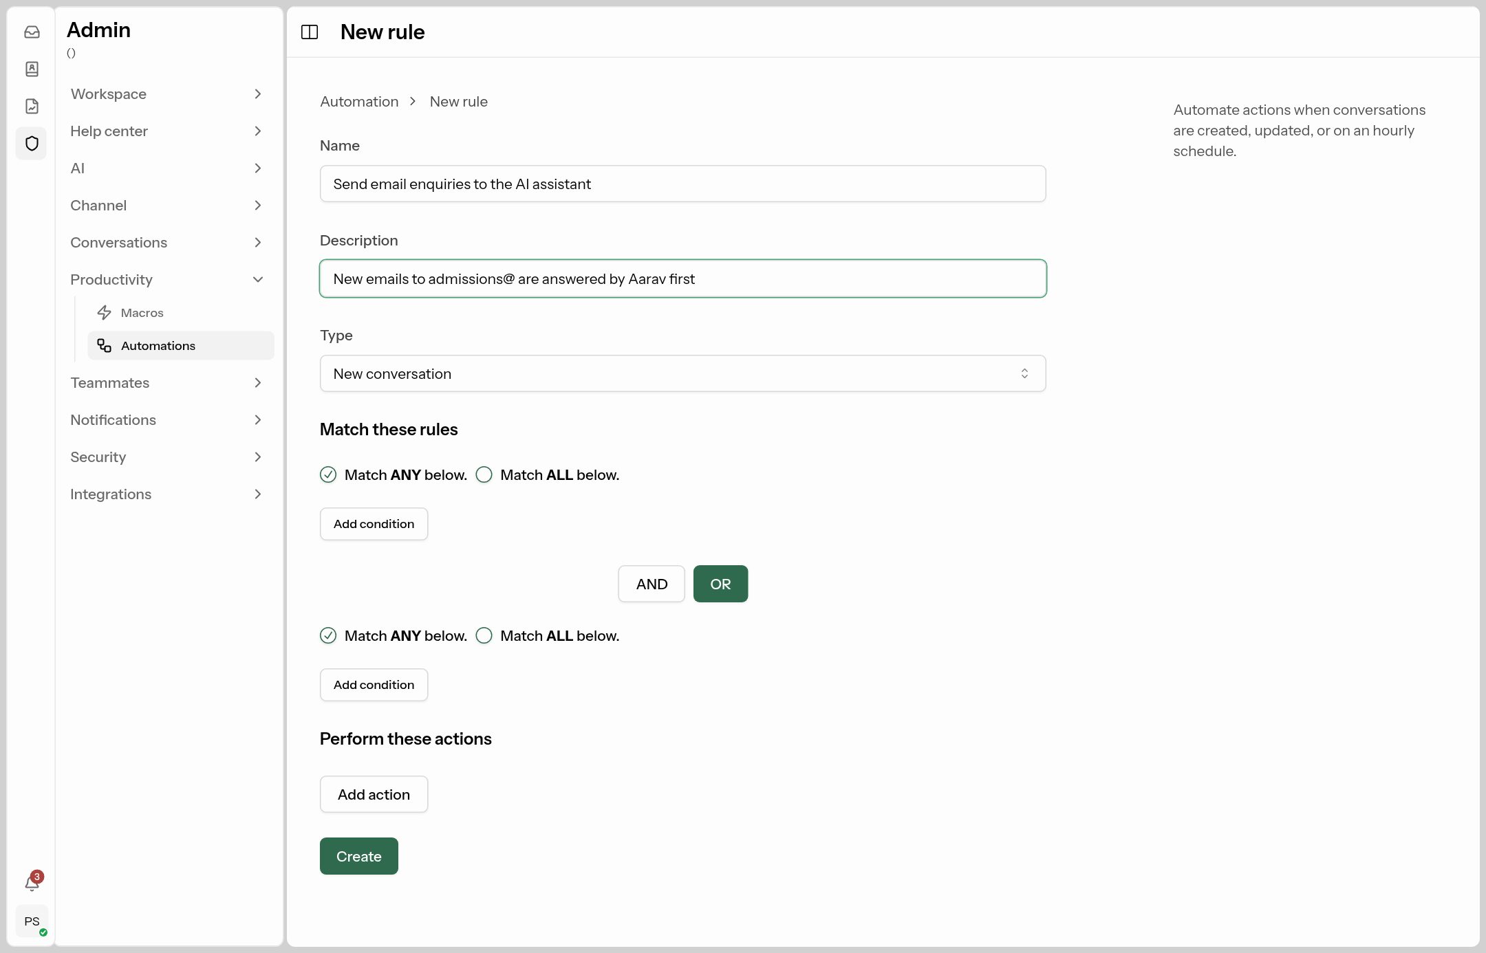Add condition to first rule group

click(374, 524)
